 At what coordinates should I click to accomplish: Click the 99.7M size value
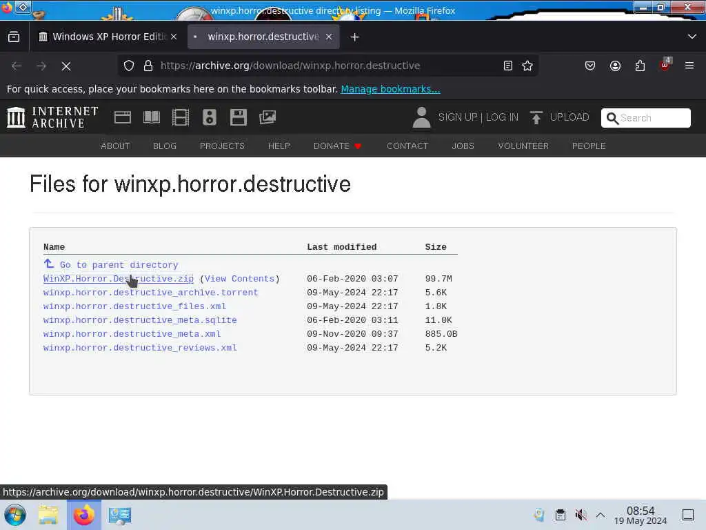coord(438,279)
